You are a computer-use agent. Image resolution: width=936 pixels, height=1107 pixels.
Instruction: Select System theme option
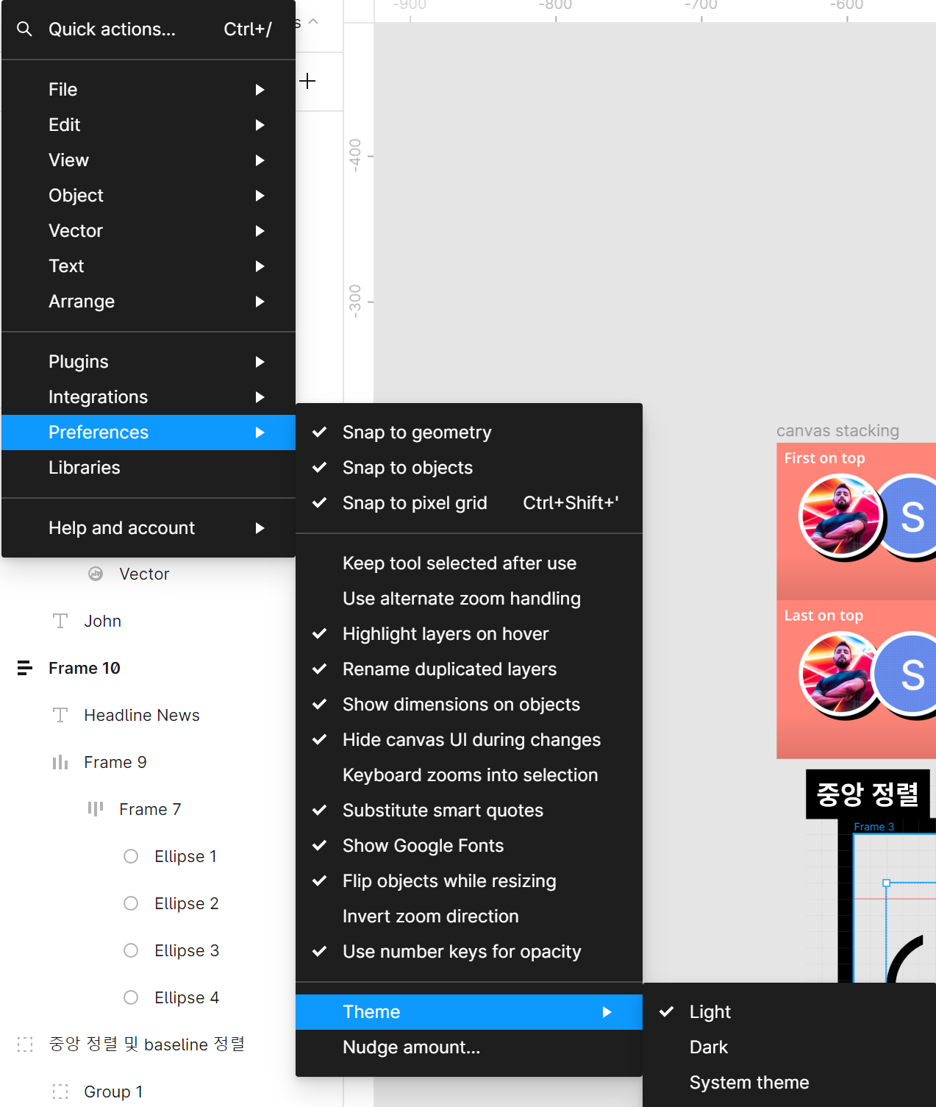tap(789, 1083)
